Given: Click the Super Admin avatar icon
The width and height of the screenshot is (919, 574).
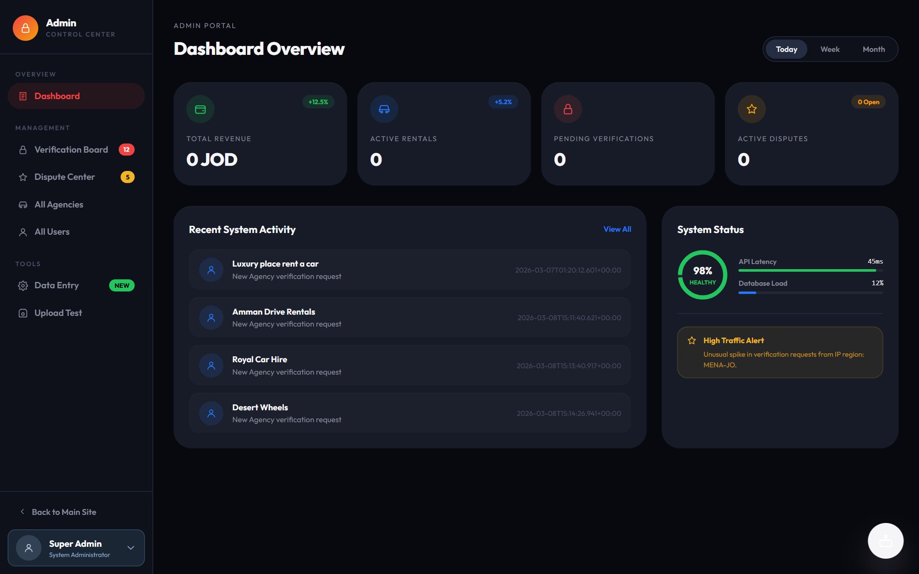Looking at the screenshot, I should 29,548.
